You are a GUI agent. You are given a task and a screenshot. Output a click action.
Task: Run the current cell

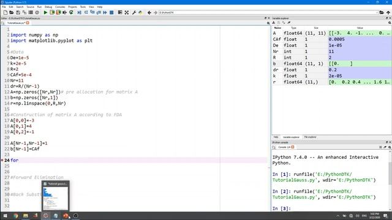52,12
